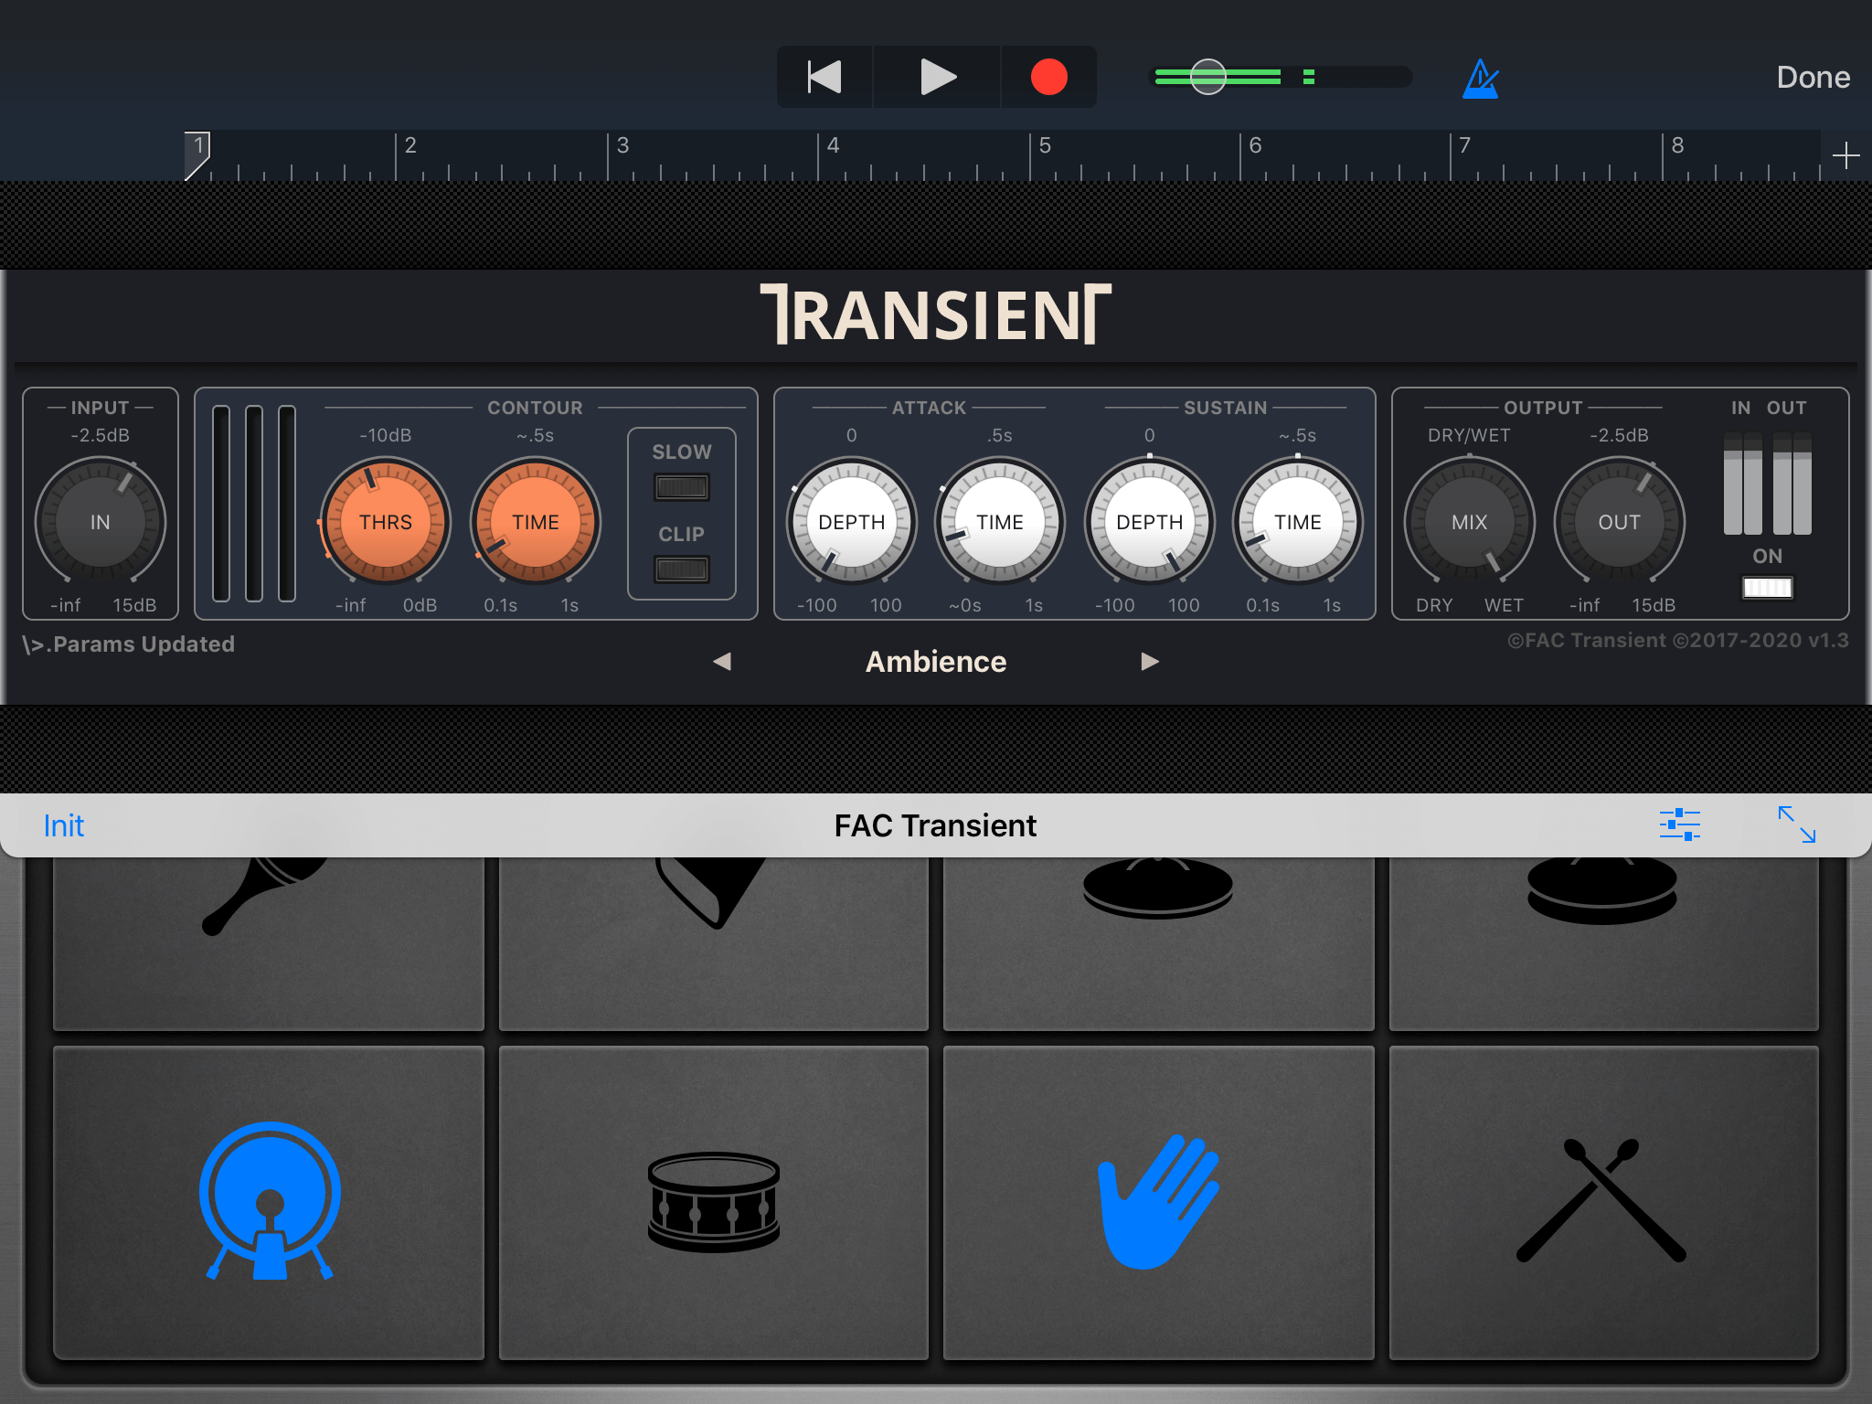This screenshot has height=1404, width=1872.
Task: Click the TRANSIENT logo title
Action: click(936, 314)
